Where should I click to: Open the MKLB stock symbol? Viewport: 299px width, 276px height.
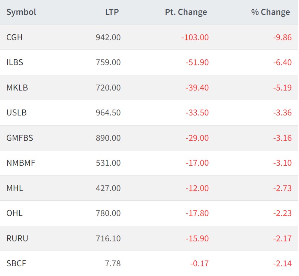coord(17,88)
